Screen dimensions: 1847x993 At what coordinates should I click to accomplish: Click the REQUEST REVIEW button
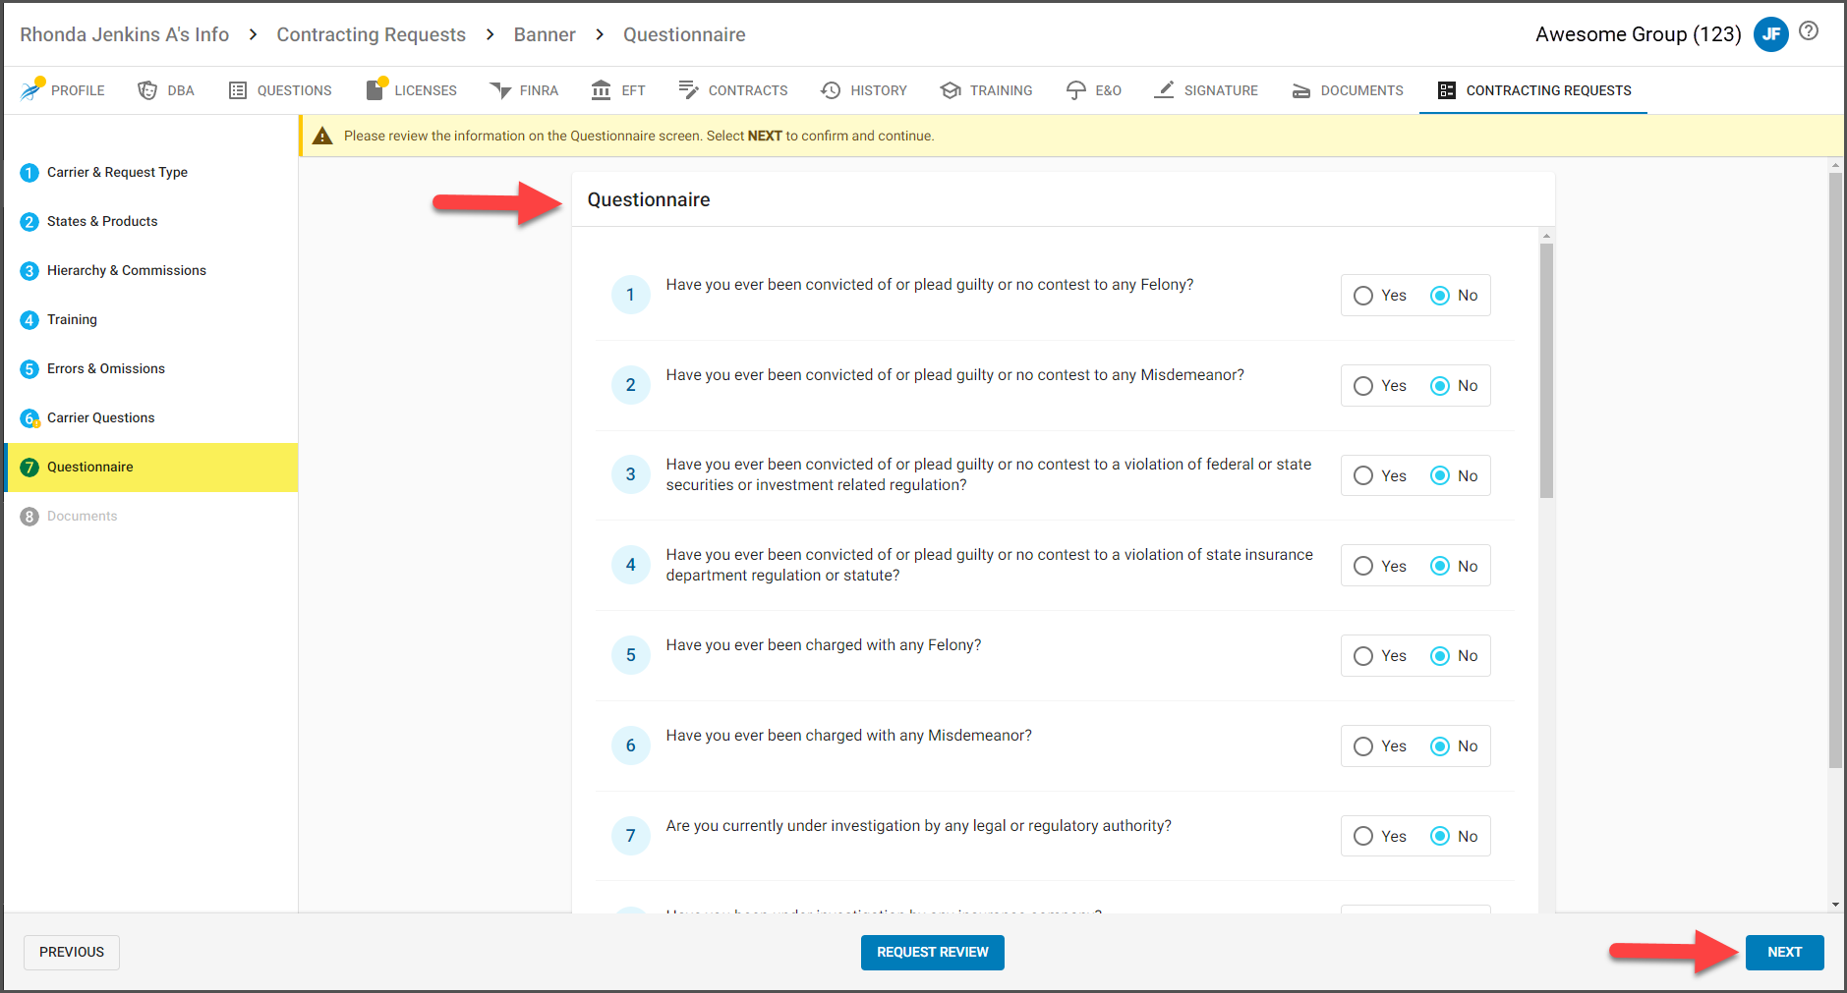click(x=933, y=952)
